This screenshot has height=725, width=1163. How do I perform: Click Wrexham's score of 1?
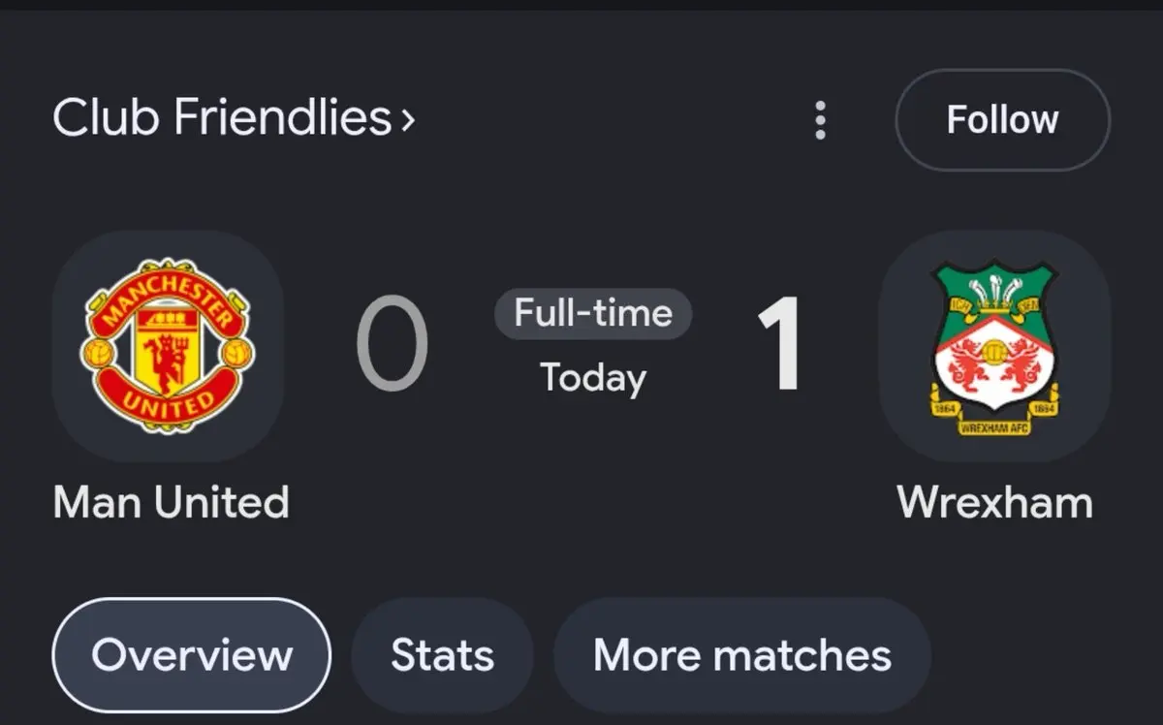[779, 344]
